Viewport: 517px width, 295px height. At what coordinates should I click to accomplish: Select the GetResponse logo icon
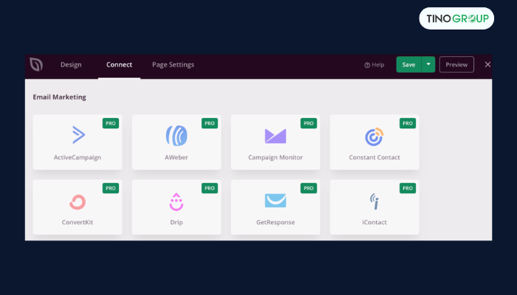[x=275, y=201]
